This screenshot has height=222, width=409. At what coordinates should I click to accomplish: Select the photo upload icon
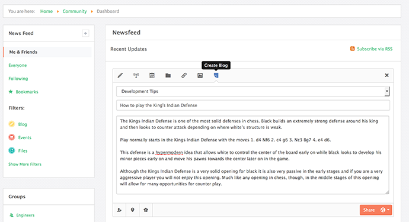point(200,75)
